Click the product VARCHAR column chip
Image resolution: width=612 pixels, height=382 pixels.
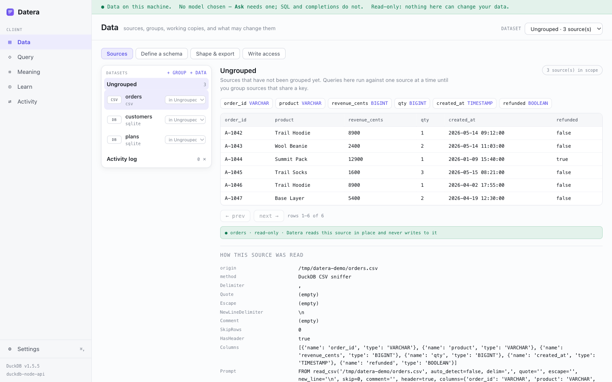(300, 103)
